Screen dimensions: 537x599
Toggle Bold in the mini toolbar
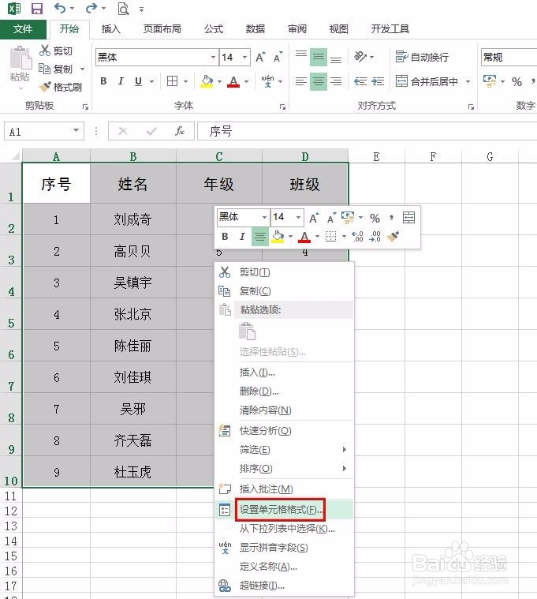pyautogui.click(x=225, y=237)
